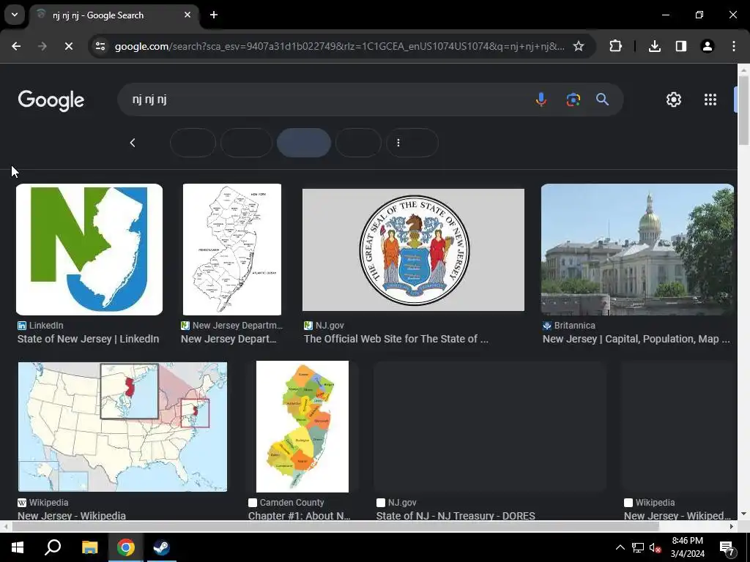Open 'Chapter #1: About N...' link
This screenshot has width=750, height=562.
(300, 516)
